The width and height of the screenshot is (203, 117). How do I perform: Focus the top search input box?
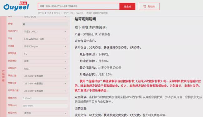[79, 6]
